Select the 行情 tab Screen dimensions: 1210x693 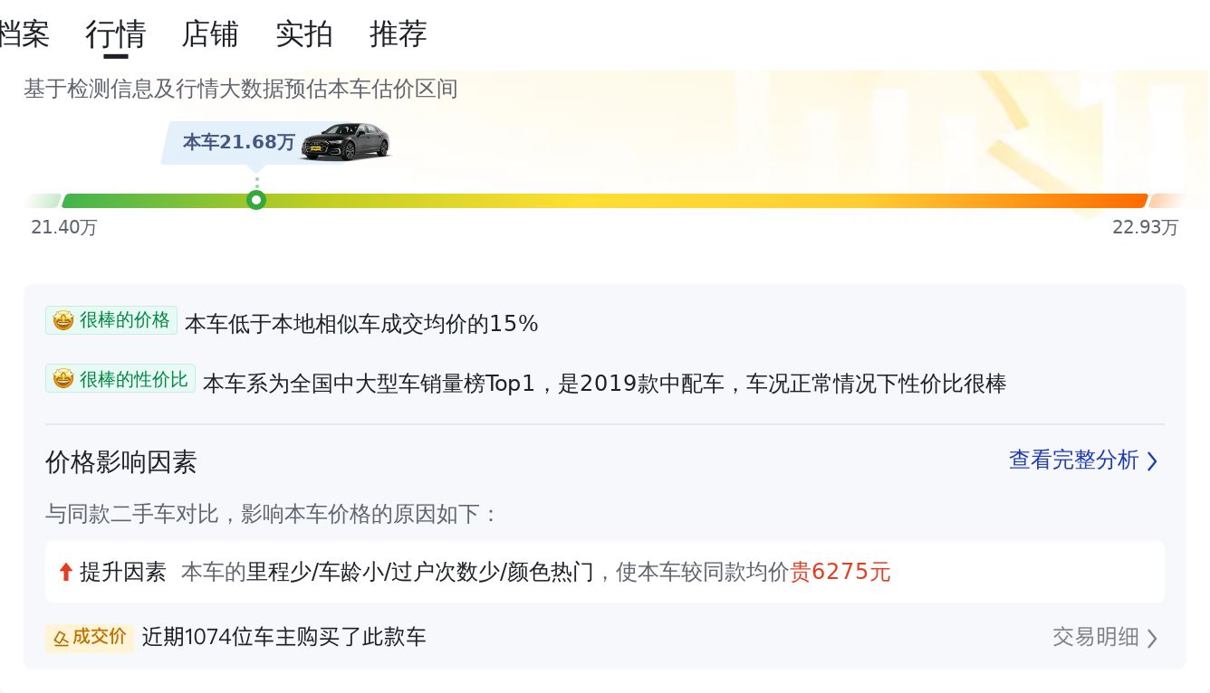pyautogui.click(x=116, y=34)
